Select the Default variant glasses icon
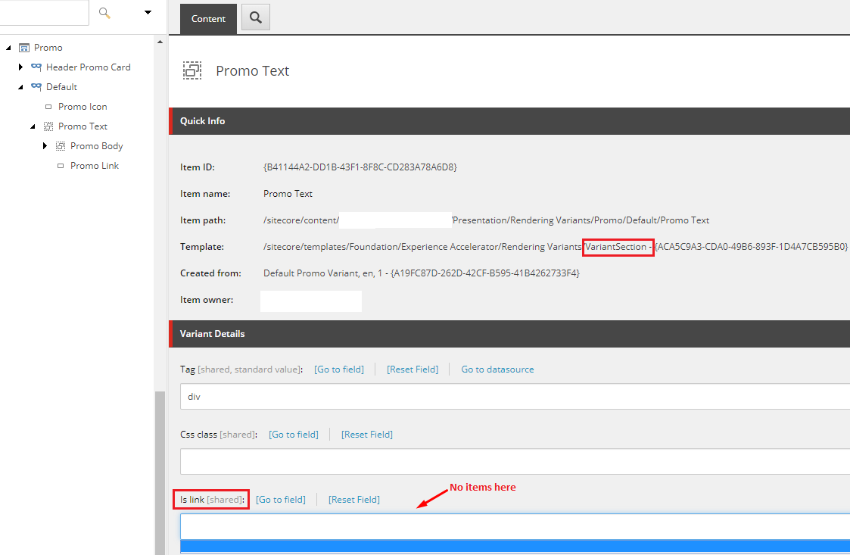 click(36, 86)
